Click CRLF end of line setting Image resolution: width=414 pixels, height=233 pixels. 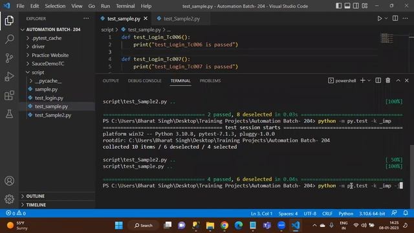click(327, 214)
